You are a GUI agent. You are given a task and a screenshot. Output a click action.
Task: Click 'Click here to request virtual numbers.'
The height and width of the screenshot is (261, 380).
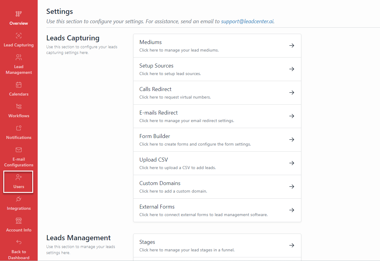pos(175,97)
